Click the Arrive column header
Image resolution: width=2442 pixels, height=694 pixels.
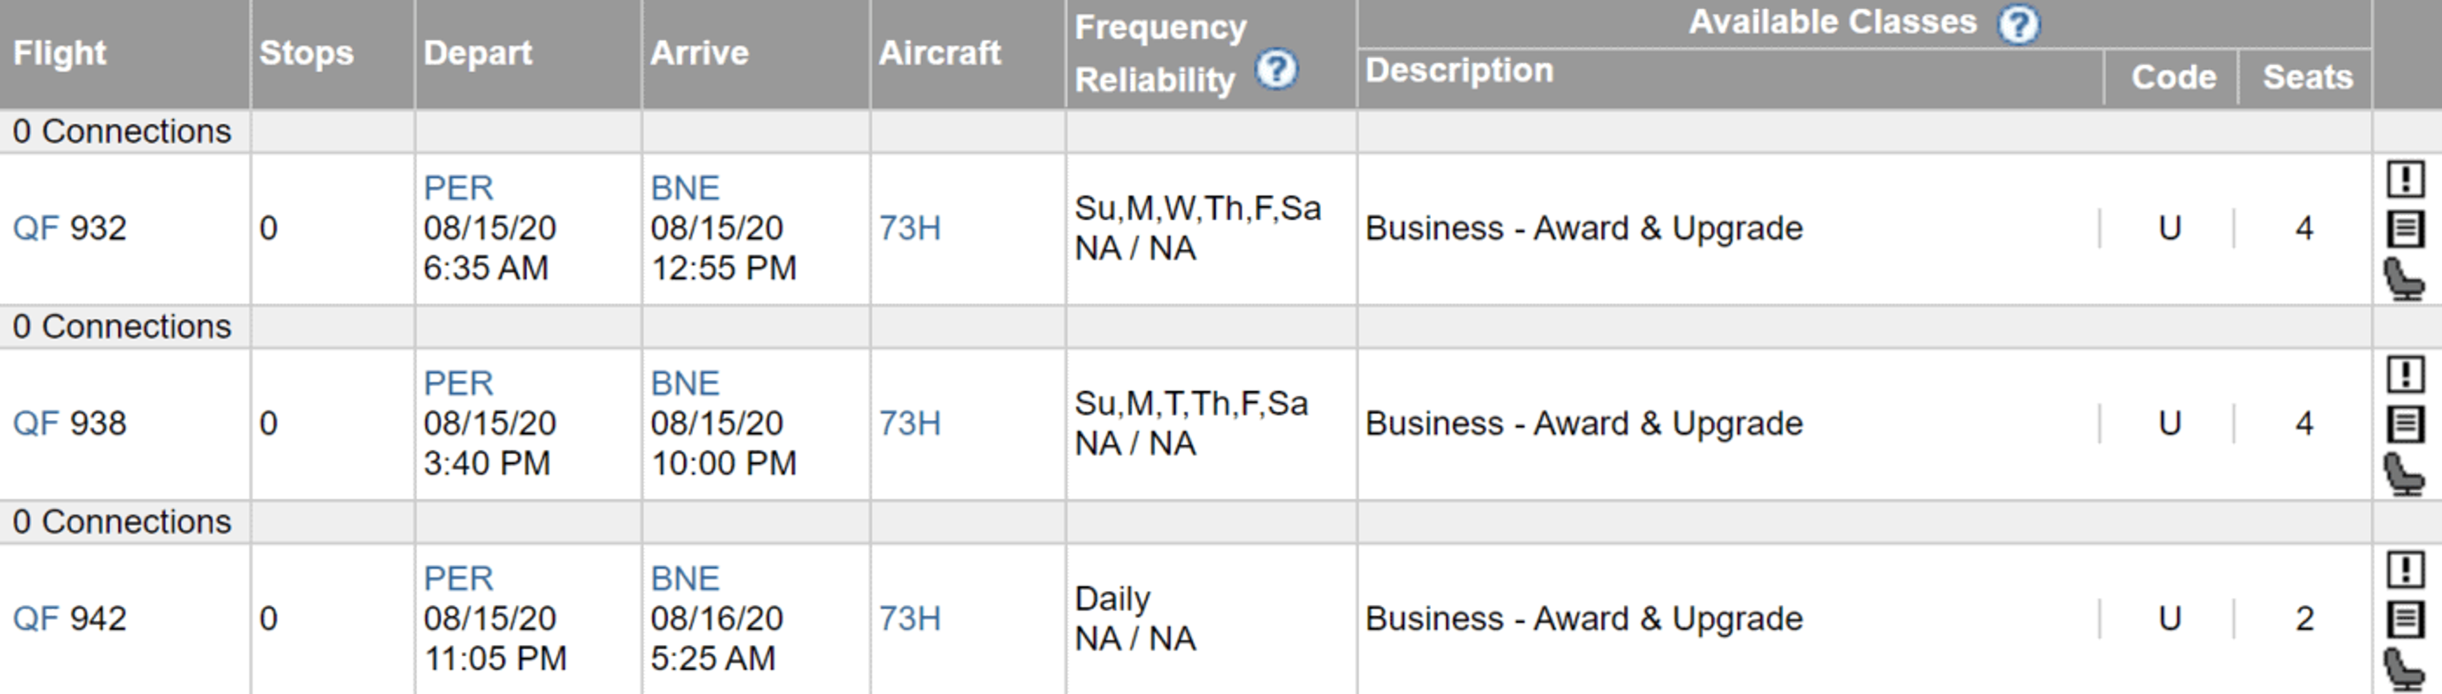(700, 53)
